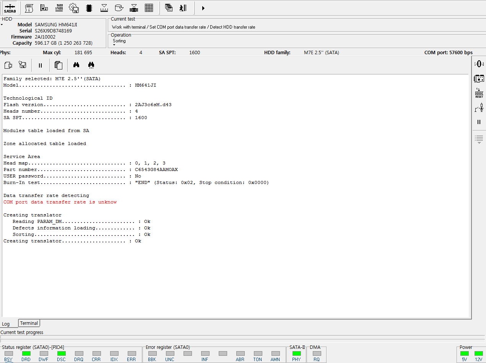486x363 pixels.
Task: Click the SATA0 port selection icon
Action: (x=10, y=8)
